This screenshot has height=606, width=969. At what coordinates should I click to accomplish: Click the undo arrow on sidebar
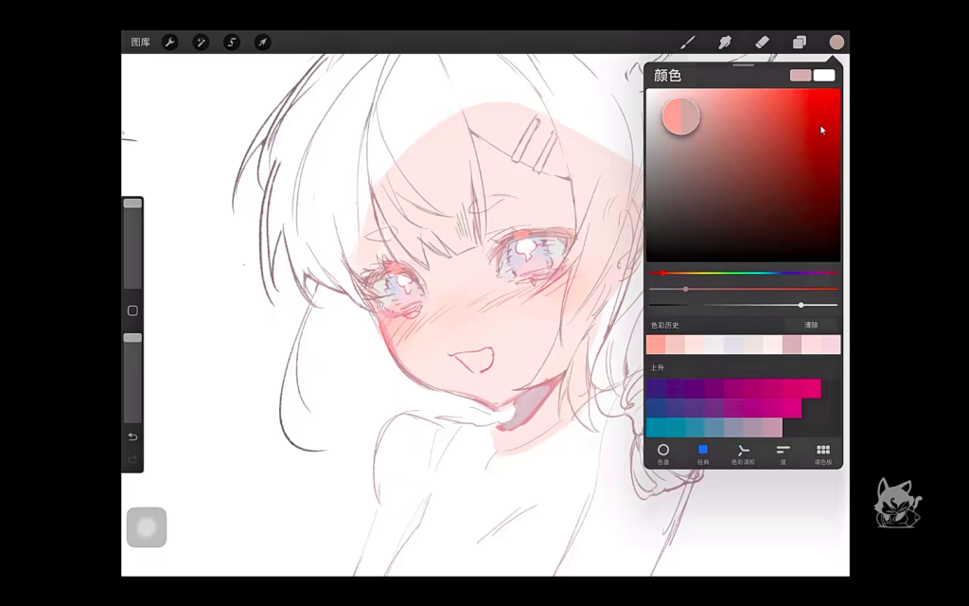point(132,437)
